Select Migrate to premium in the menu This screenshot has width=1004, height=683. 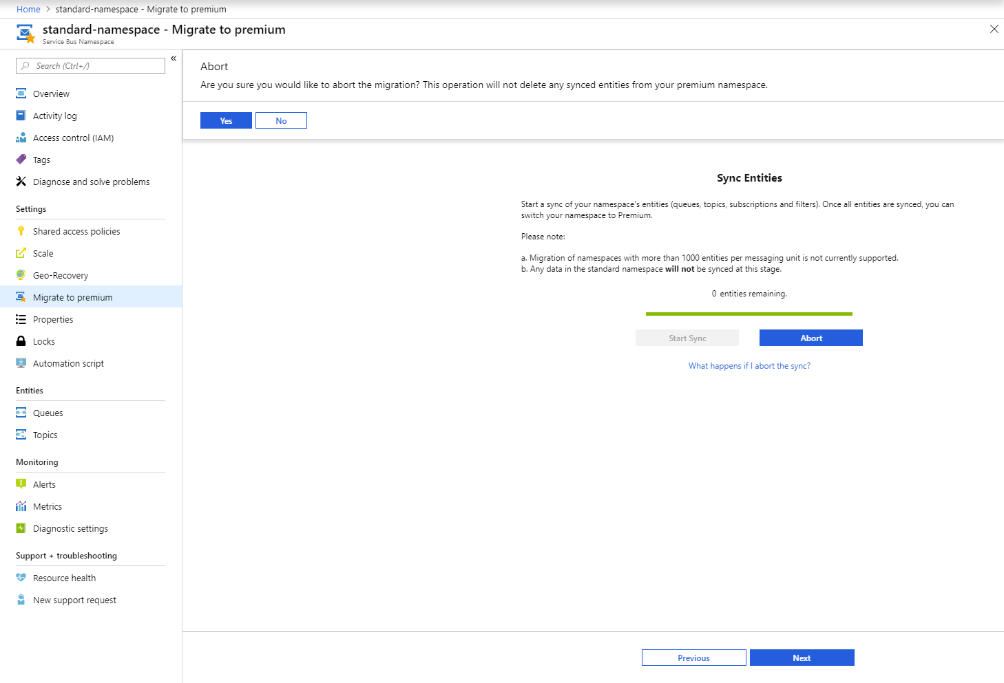point(73,296)
